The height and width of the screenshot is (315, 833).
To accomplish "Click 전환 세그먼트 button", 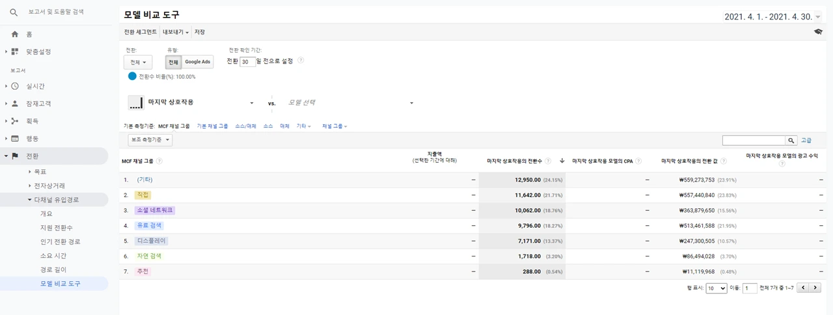I will [x=141, y=32].
